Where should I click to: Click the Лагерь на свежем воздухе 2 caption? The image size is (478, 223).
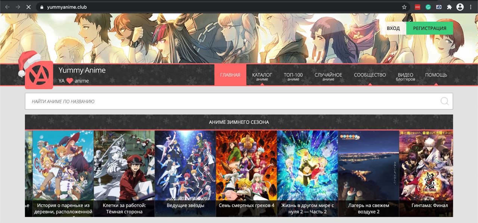pos(369,208)
